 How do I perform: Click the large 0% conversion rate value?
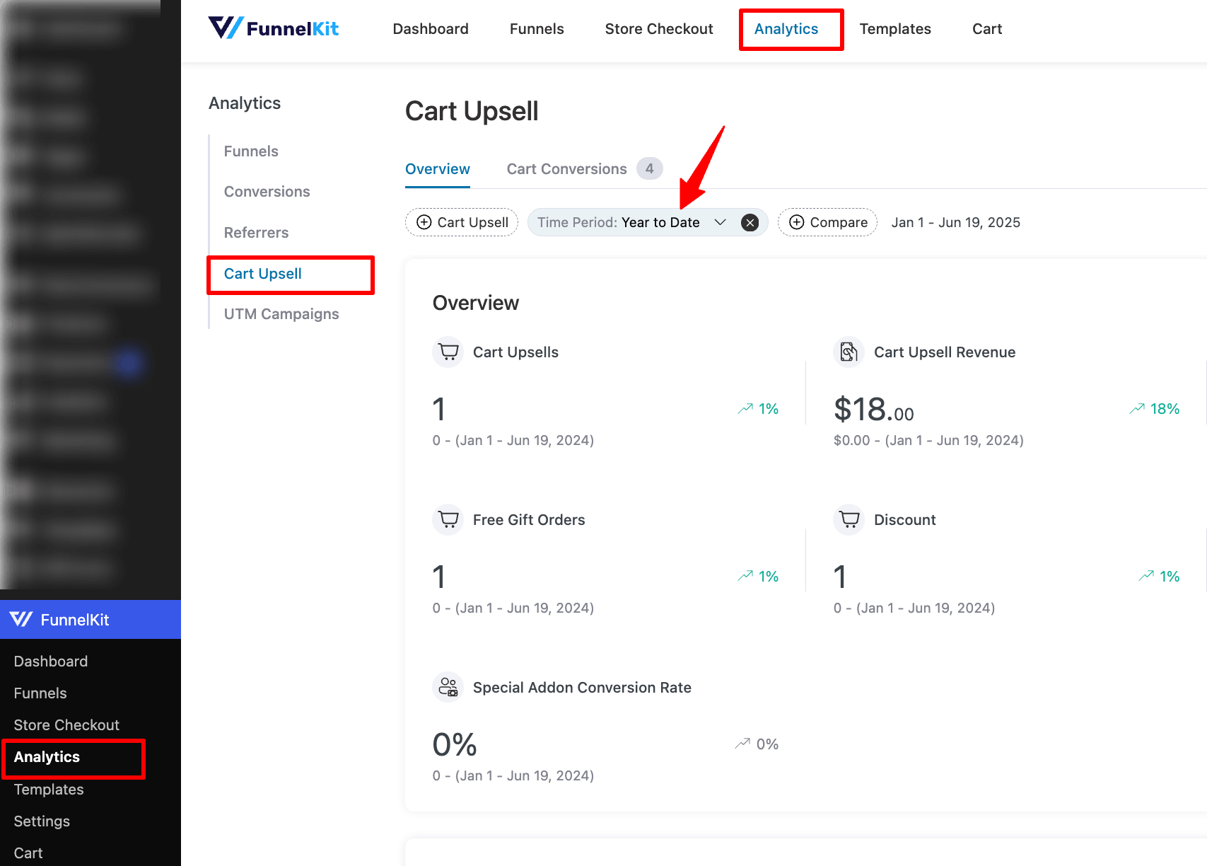455,745
